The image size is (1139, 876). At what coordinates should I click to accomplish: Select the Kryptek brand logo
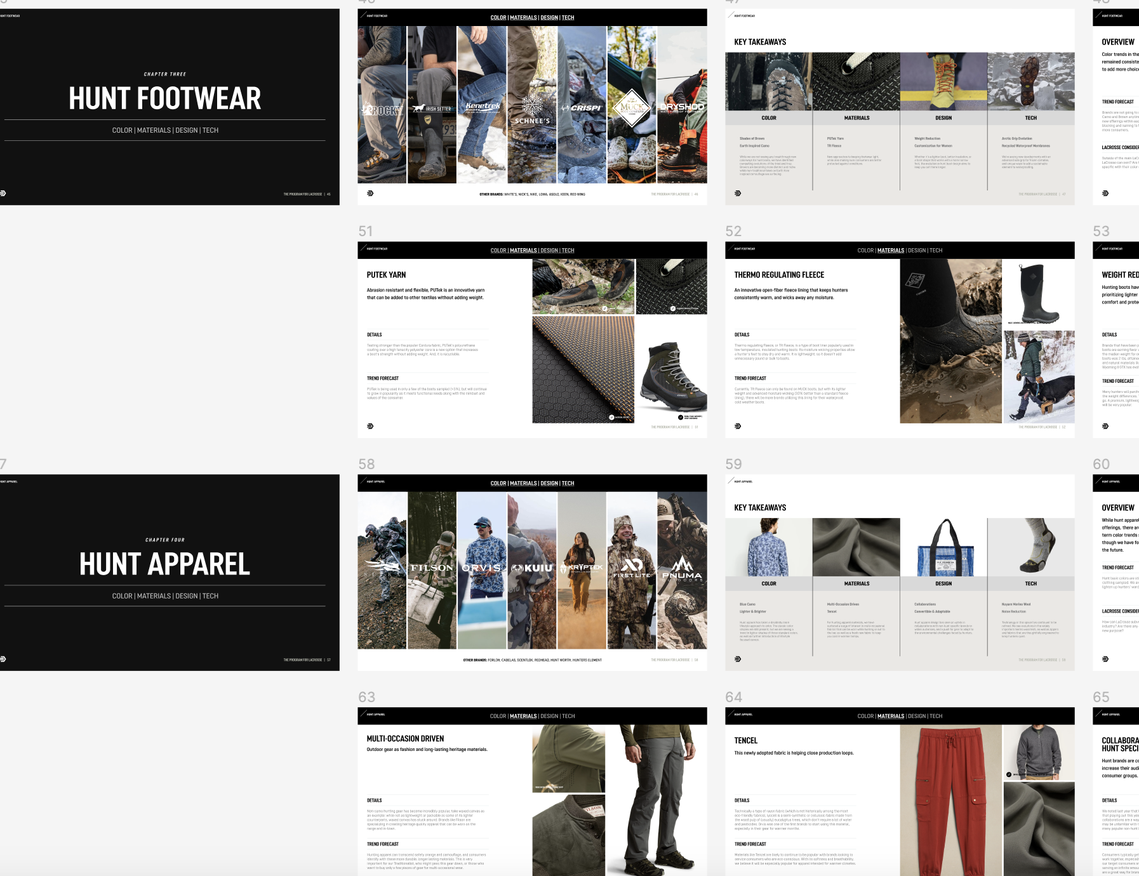coord(582,567)
